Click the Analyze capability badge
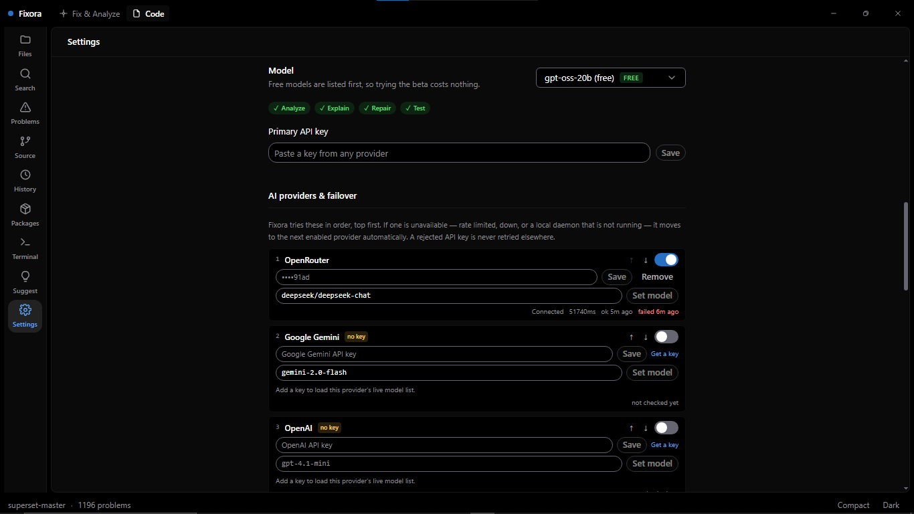Viewport: 914px width, 514px height. [289, 108]
